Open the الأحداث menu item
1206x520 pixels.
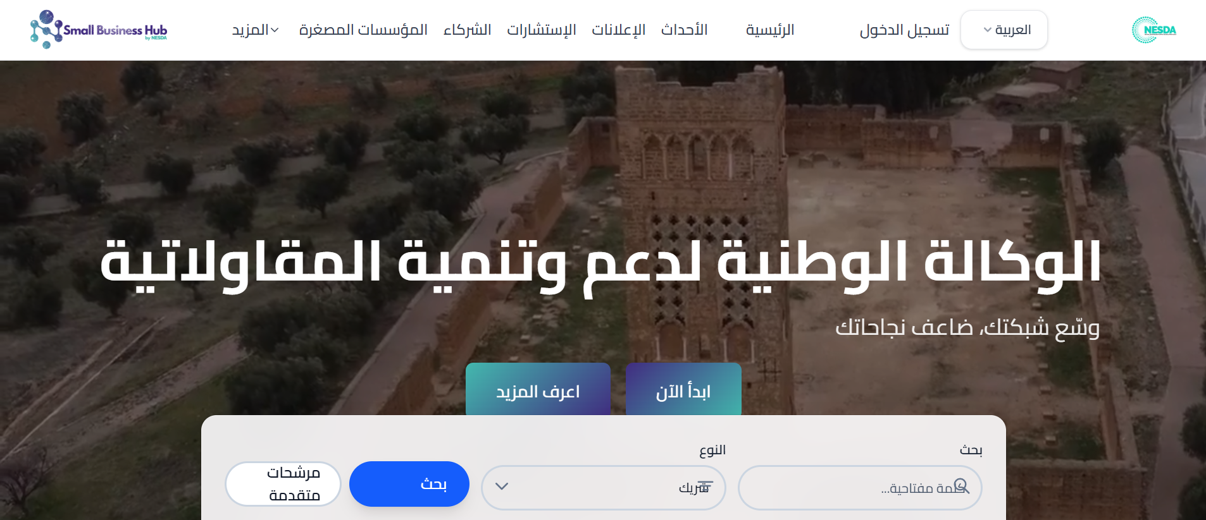coord(684,30)
